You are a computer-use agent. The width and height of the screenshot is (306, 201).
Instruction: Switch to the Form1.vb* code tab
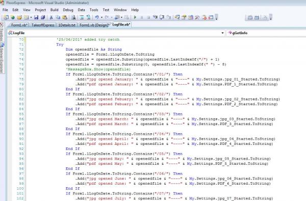[19, 25]
